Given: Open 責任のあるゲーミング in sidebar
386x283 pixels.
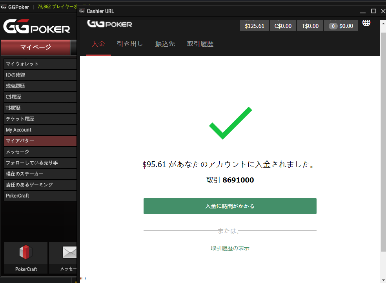Looking at the screenshot, I should pos(40,185).
